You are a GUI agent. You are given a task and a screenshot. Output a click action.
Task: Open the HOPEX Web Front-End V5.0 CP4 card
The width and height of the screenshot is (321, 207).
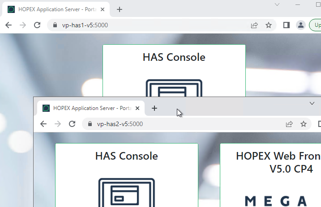pyautogui.click(x=273, y=175)
